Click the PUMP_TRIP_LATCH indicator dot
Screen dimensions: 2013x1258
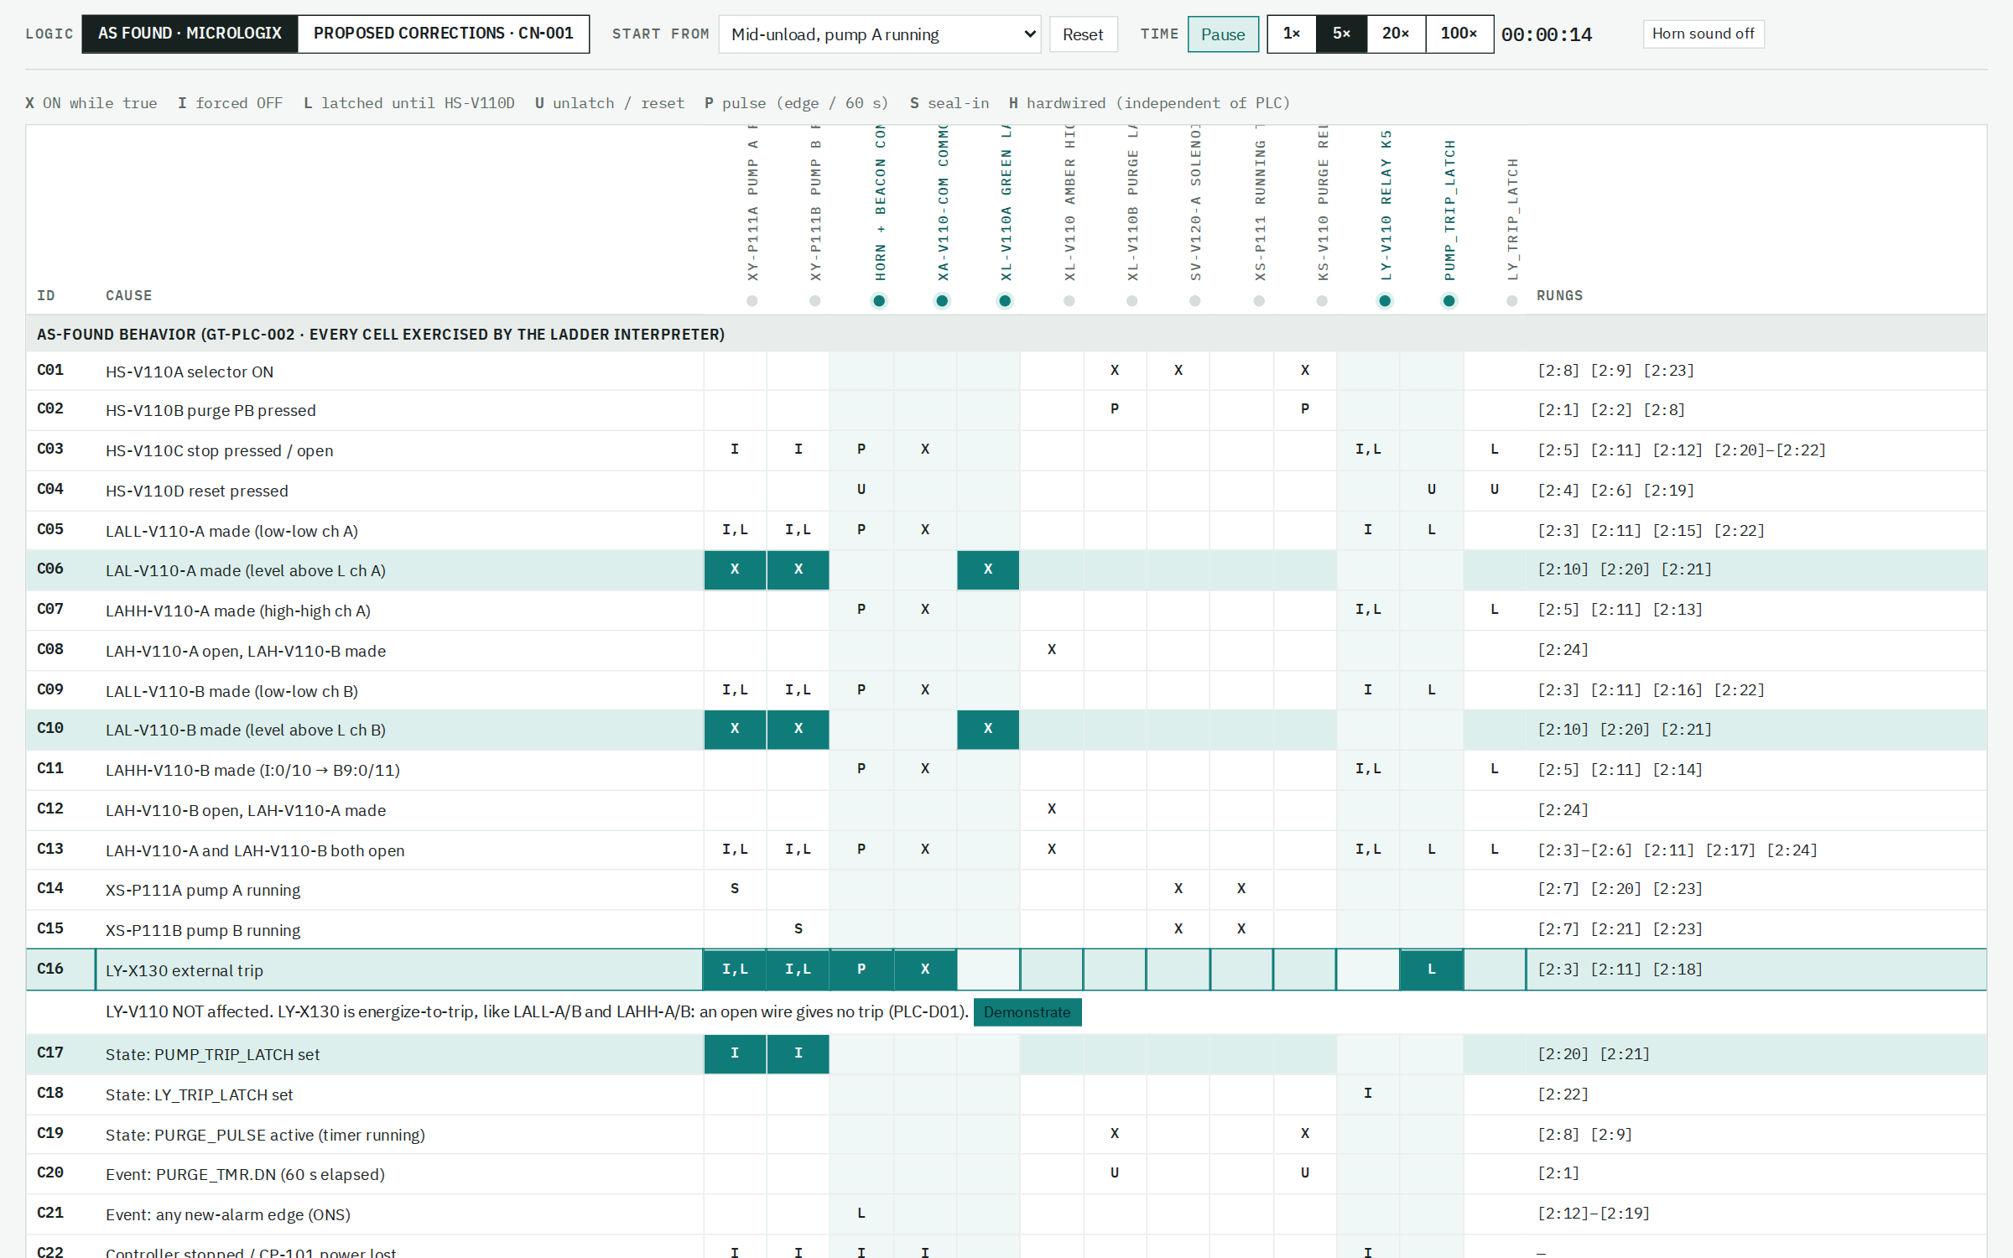(1449, 301)
